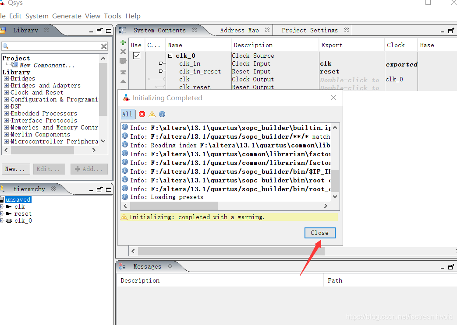
Task: Select the unsaved node in Hierarchy
Action: (18, 199)
